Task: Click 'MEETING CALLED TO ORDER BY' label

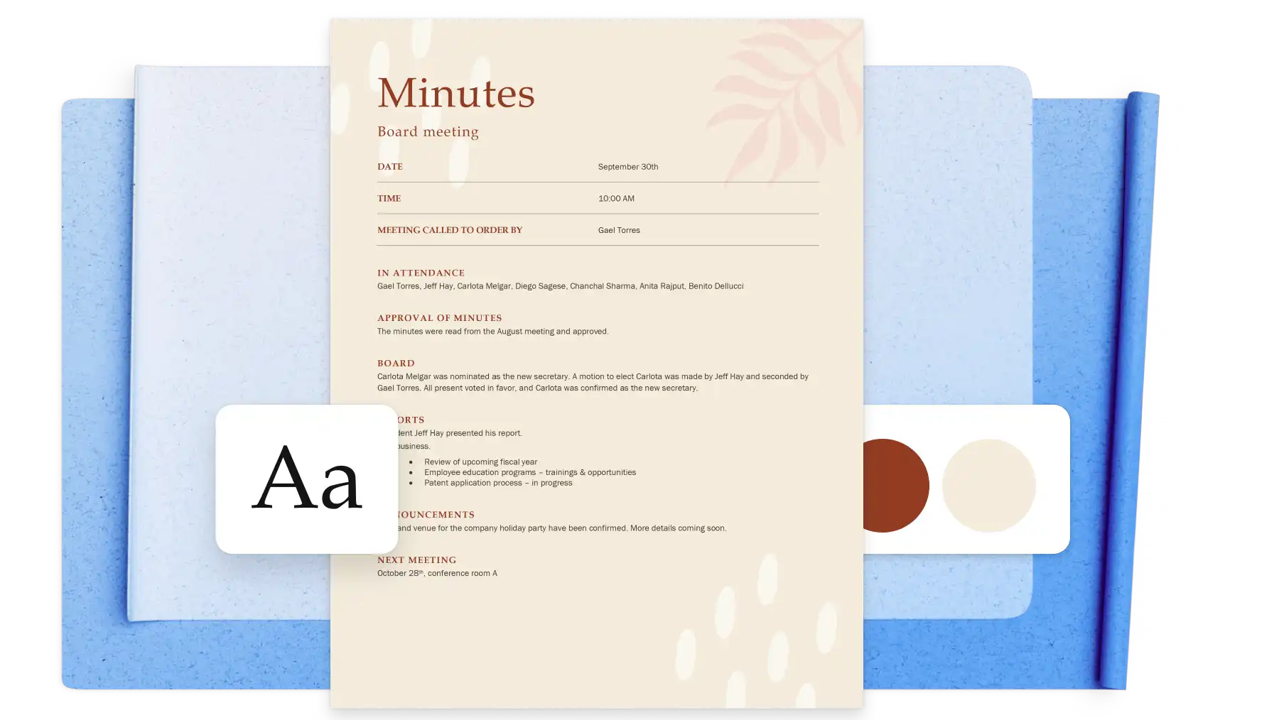Action: (x=450, y=230)
